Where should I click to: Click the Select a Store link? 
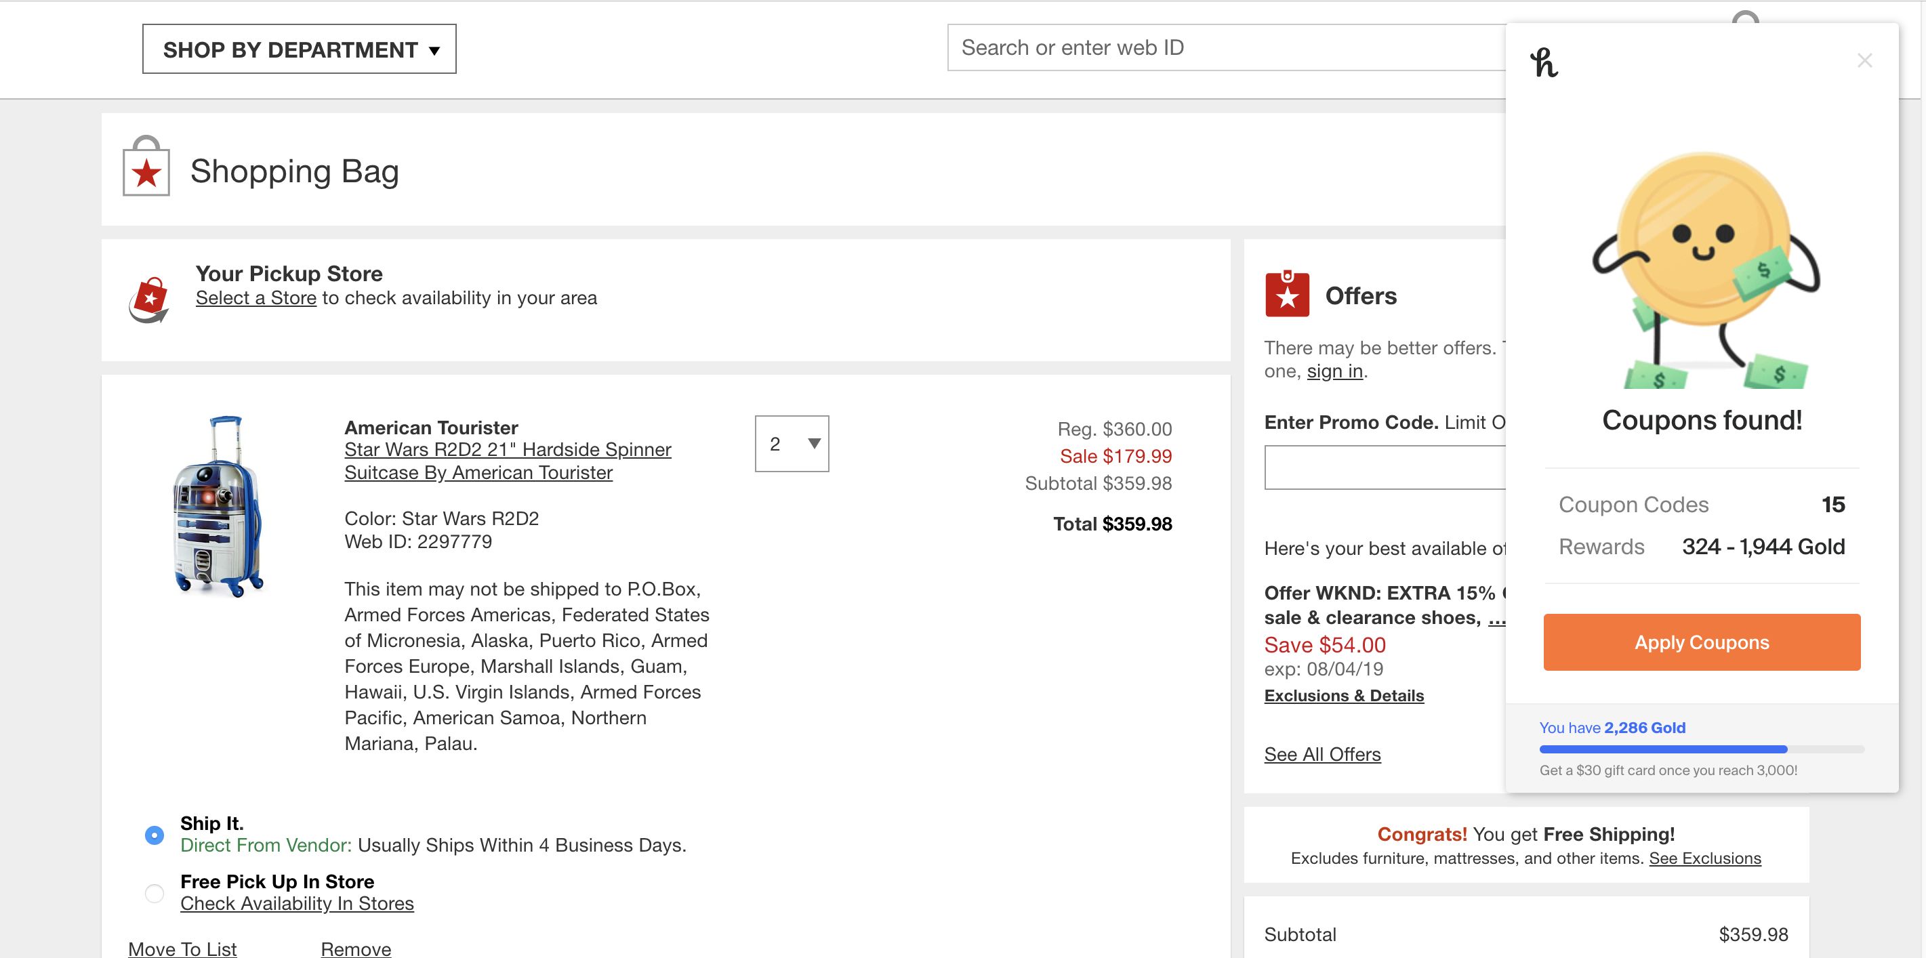[x=255, y=298]
